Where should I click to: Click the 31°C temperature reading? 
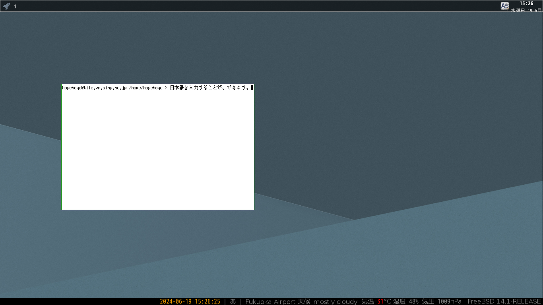[384, 301]
